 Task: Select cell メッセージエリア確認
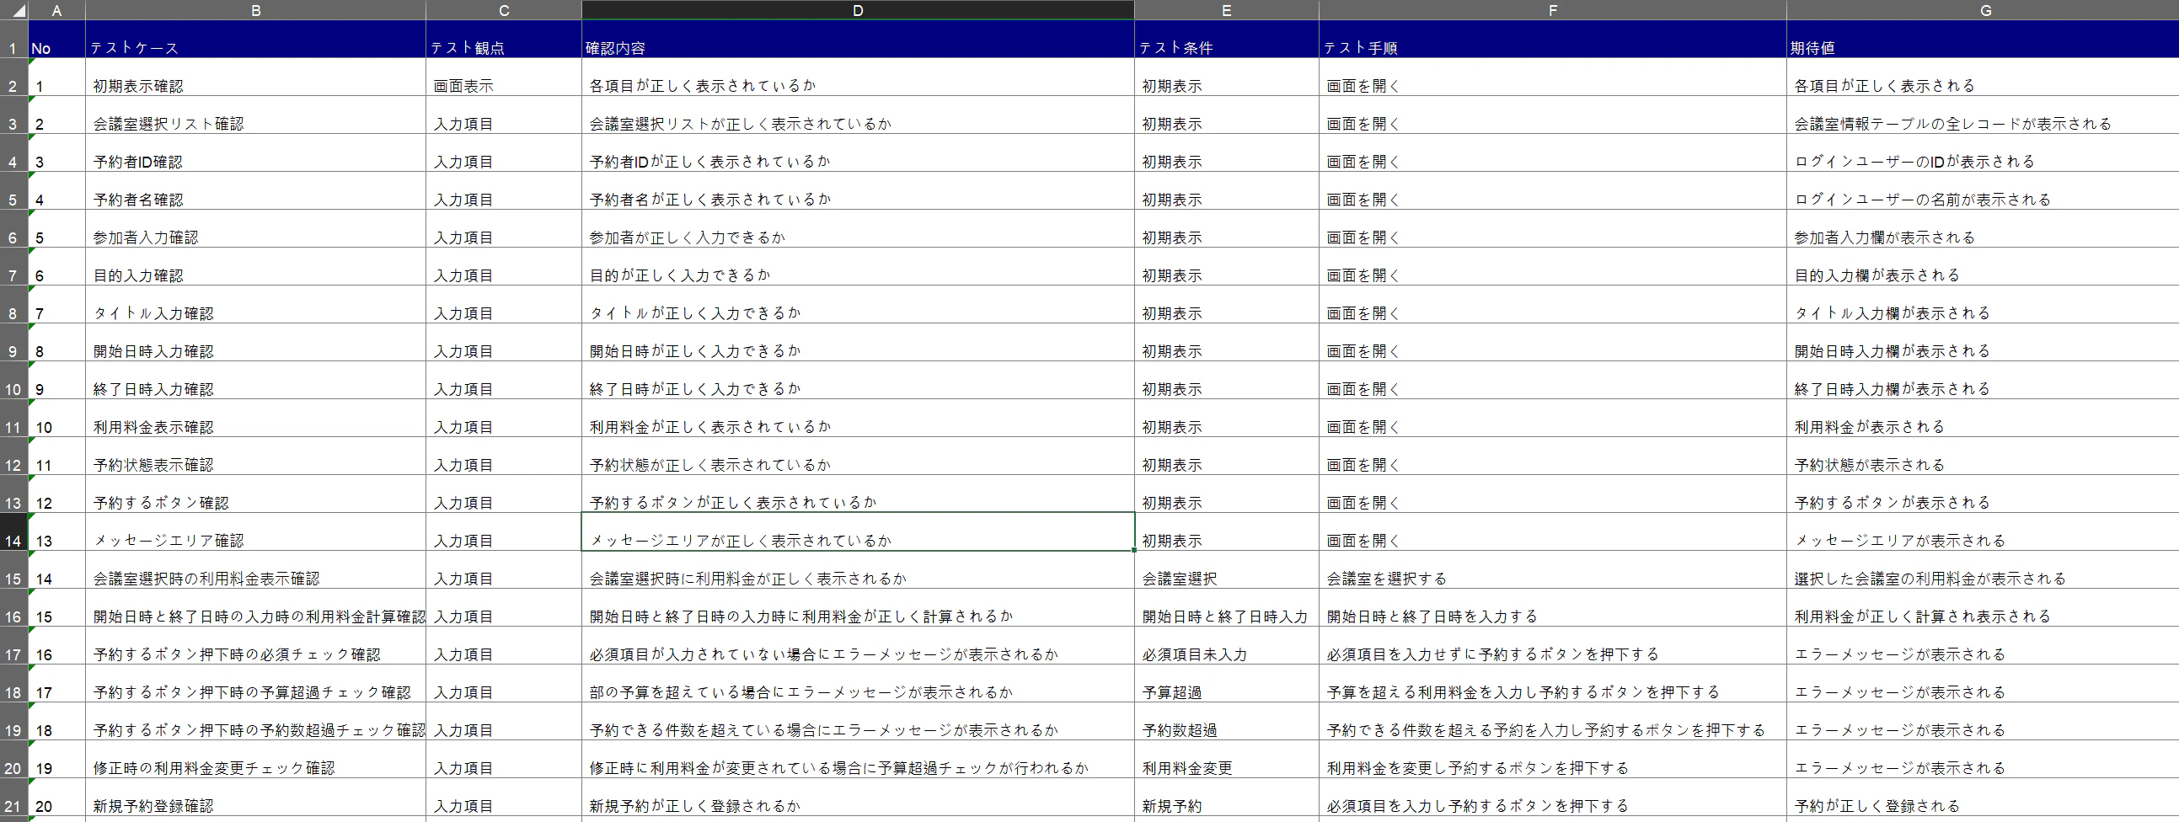[255, 532]
